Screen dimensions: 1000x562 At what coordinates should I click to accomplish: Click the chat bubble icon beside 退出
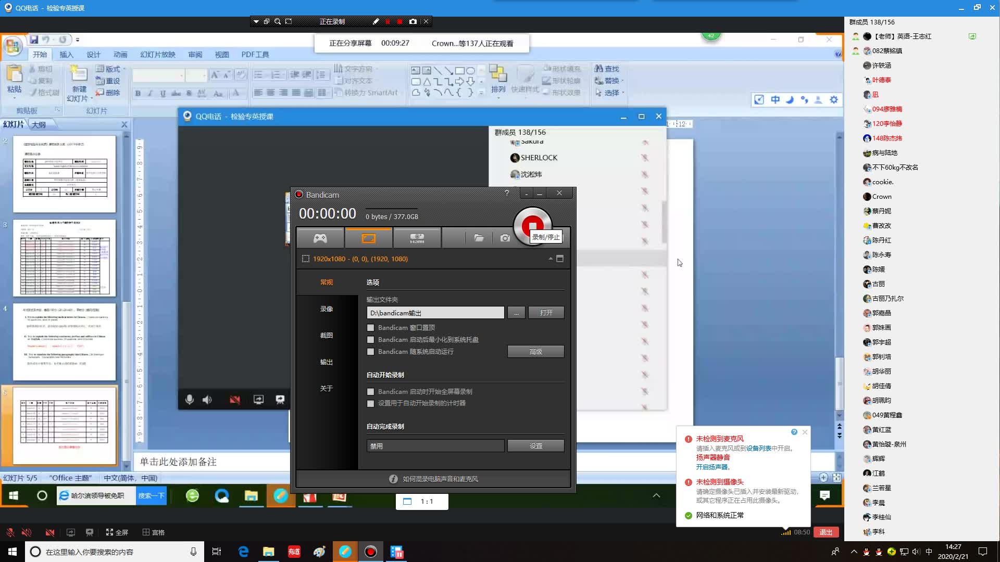pyautogui.click(x=824, y=495)
